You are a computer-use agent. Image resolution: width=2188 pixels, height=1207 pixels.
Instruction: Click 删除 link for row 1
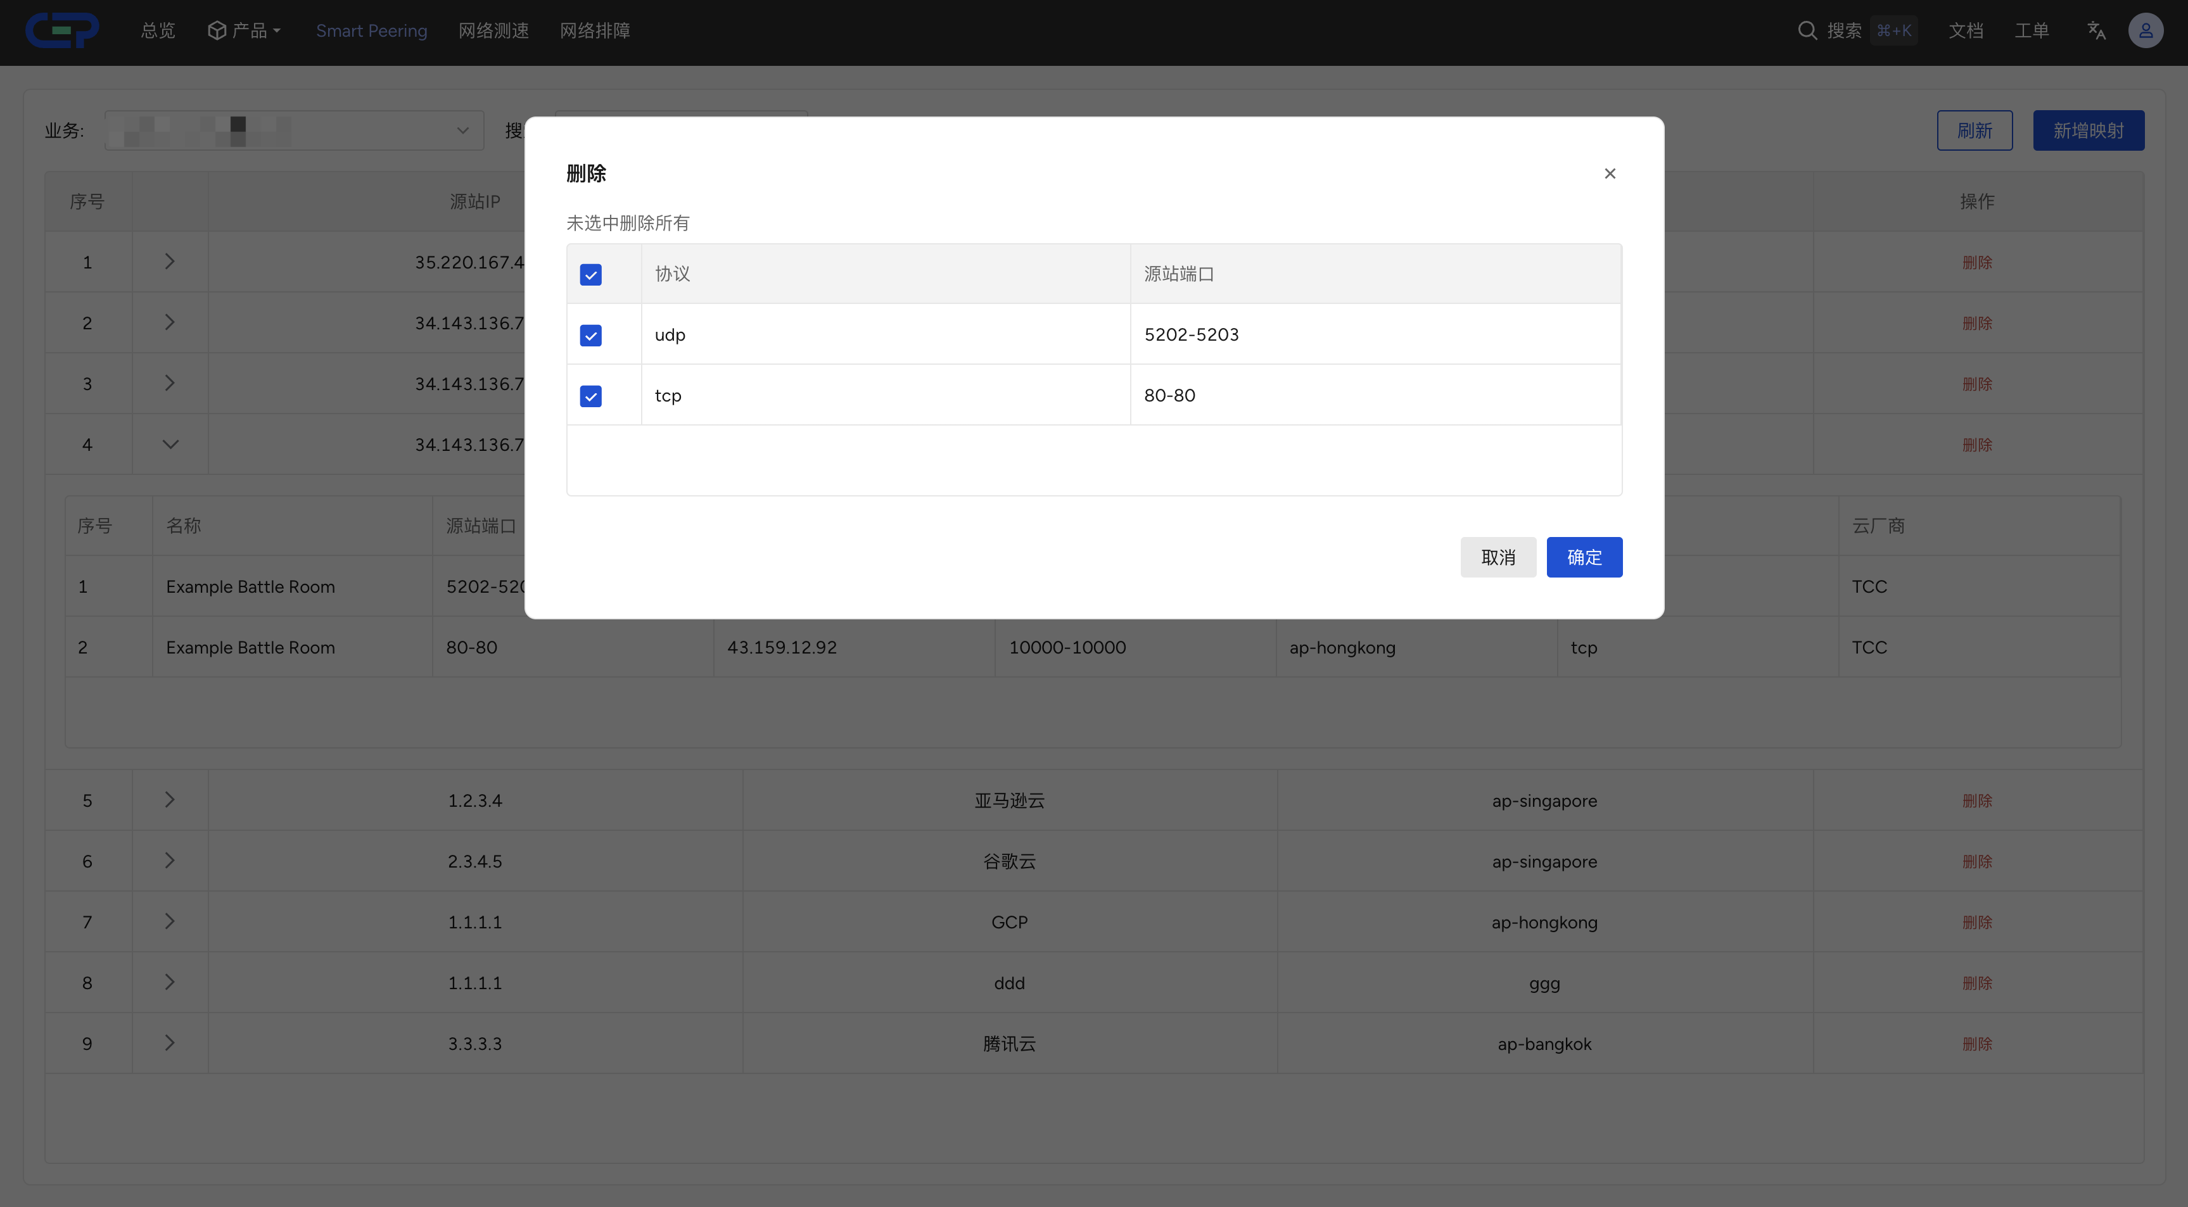pyautogui.click(x=1976, y=262)
